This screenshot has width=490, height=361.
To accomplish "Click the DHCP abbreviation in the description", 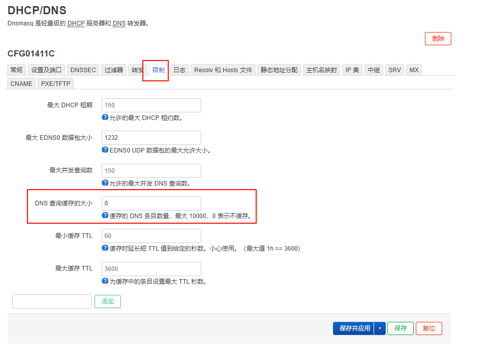I will [76, 23].
